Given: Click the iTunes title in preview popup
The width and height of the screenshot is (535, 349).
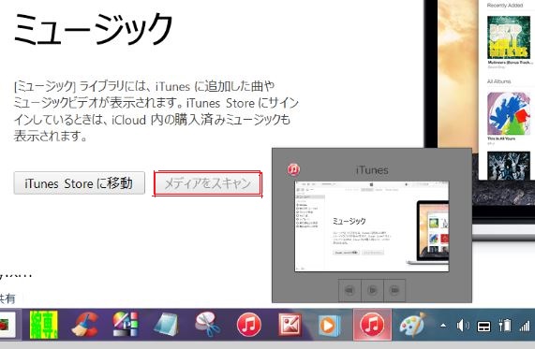Looking at the screenshot, I should pos(372,170).
